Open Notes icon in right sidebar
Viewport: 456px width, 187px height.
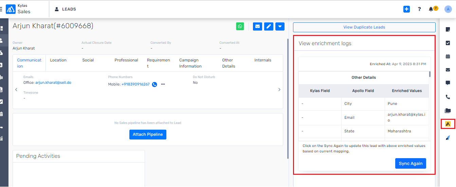pyautogui.click(x=448, y=30)
